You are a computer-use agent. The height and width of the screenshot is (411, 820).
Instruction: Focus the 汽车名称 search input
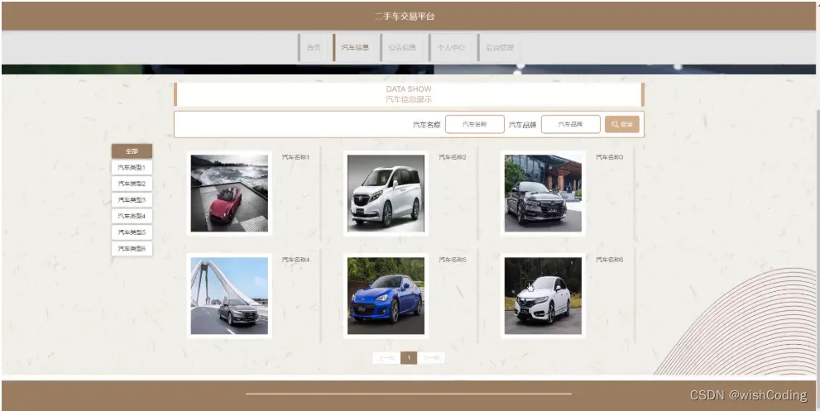click(475, 124)
